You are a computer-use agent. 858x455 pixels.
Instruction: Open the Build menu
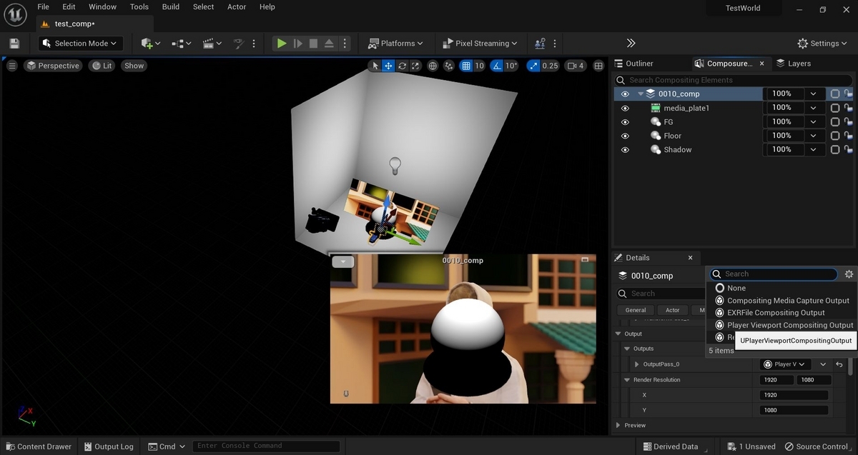[171, 7]
